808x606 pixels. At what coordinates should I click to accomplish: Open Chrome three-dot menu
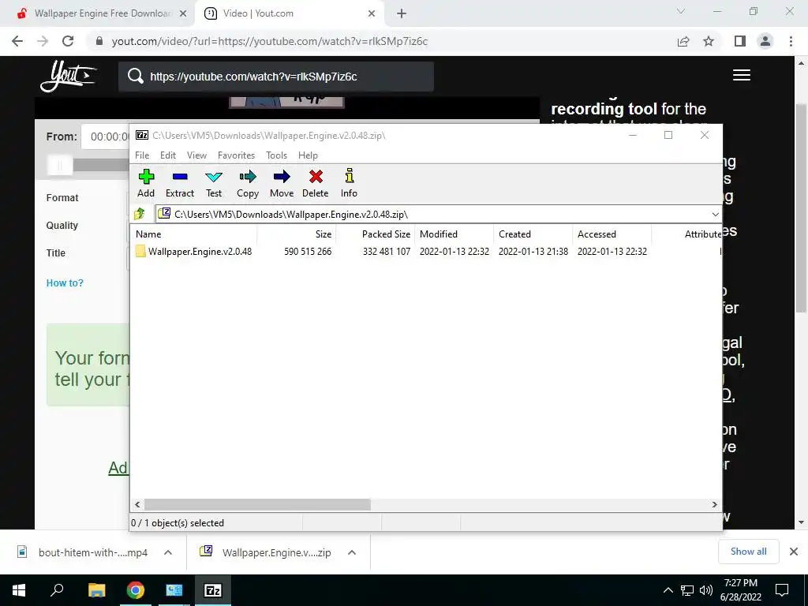tap(791, 41)
